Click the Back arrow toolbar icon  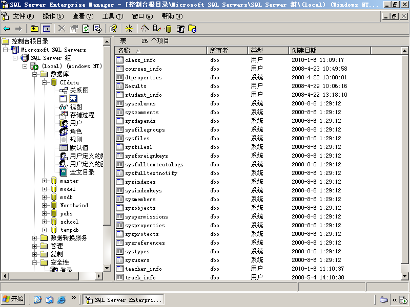pos(7,29)
